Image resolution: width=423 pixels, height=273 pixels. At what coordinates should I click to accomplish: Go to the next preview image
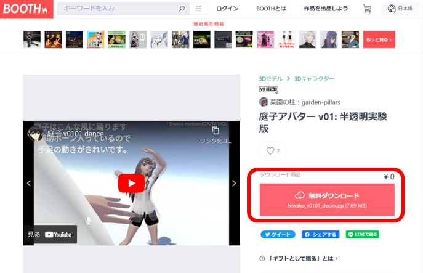click(x=234, y=183)
